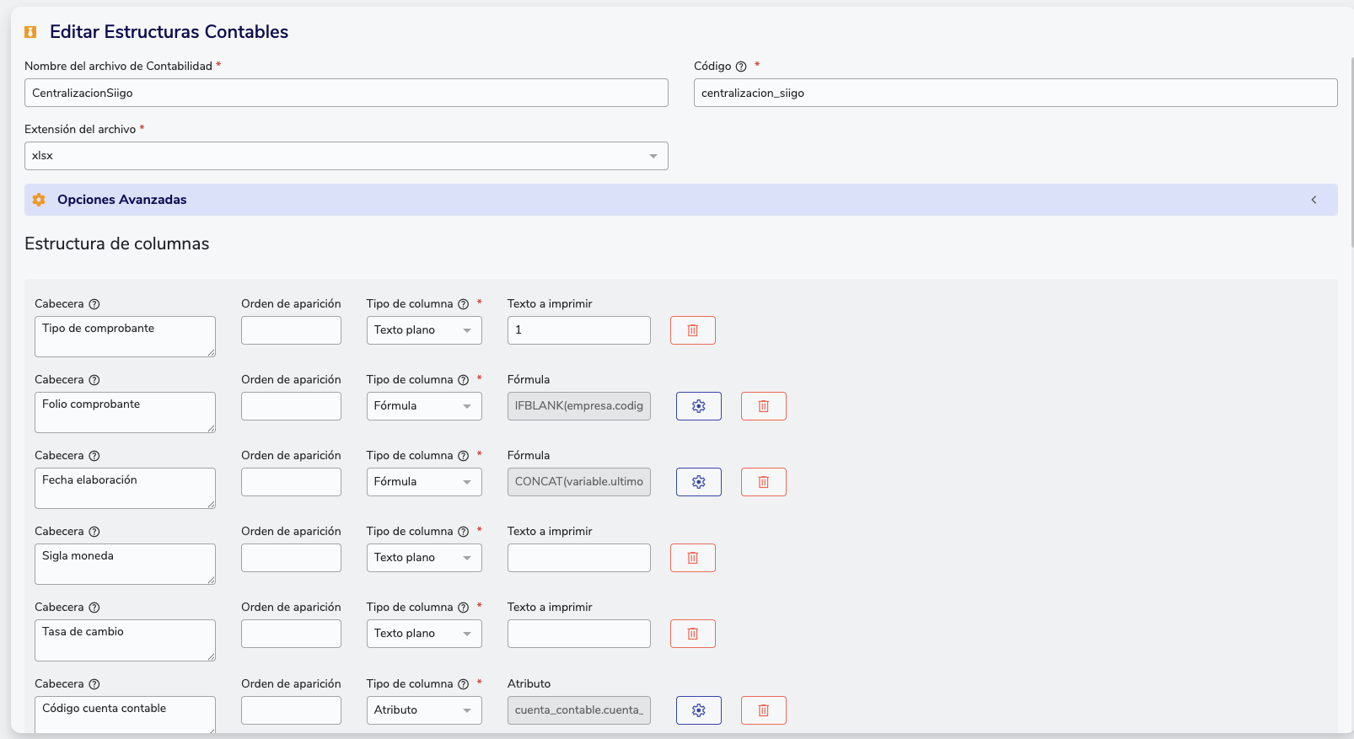
Task: Delete the Código cuenta contable row
Action: (763, 710)
